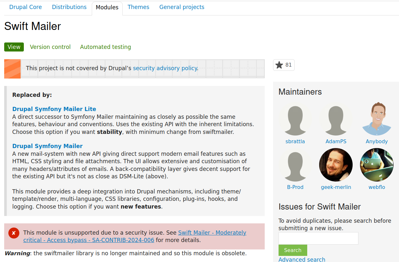Click the 'Warning' obsolete library notice
Screen dimensions: 399x262
tap(126, 253)
